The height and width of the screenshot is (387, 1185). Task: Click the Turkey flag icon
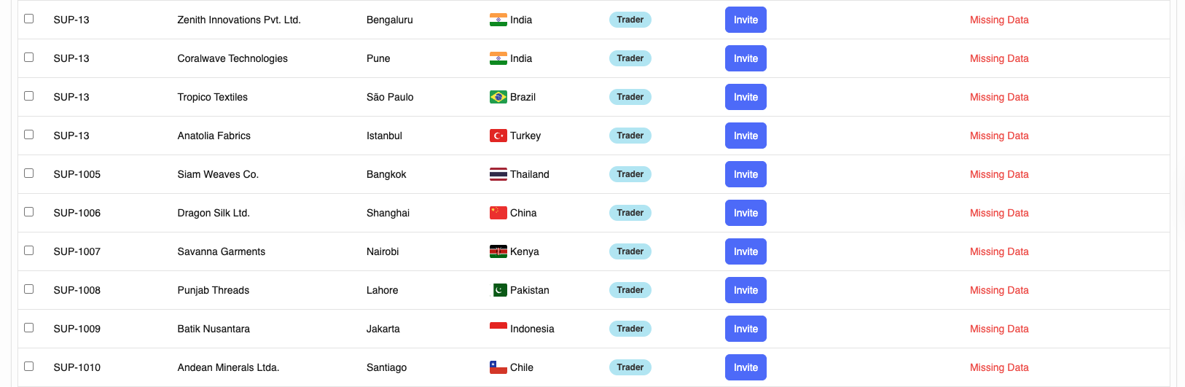coord(498,136)
